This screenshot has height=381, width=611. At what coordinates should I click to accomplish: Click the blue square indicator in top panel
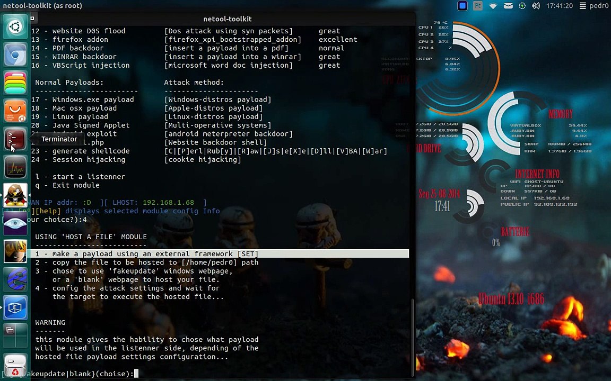(462, 6)
